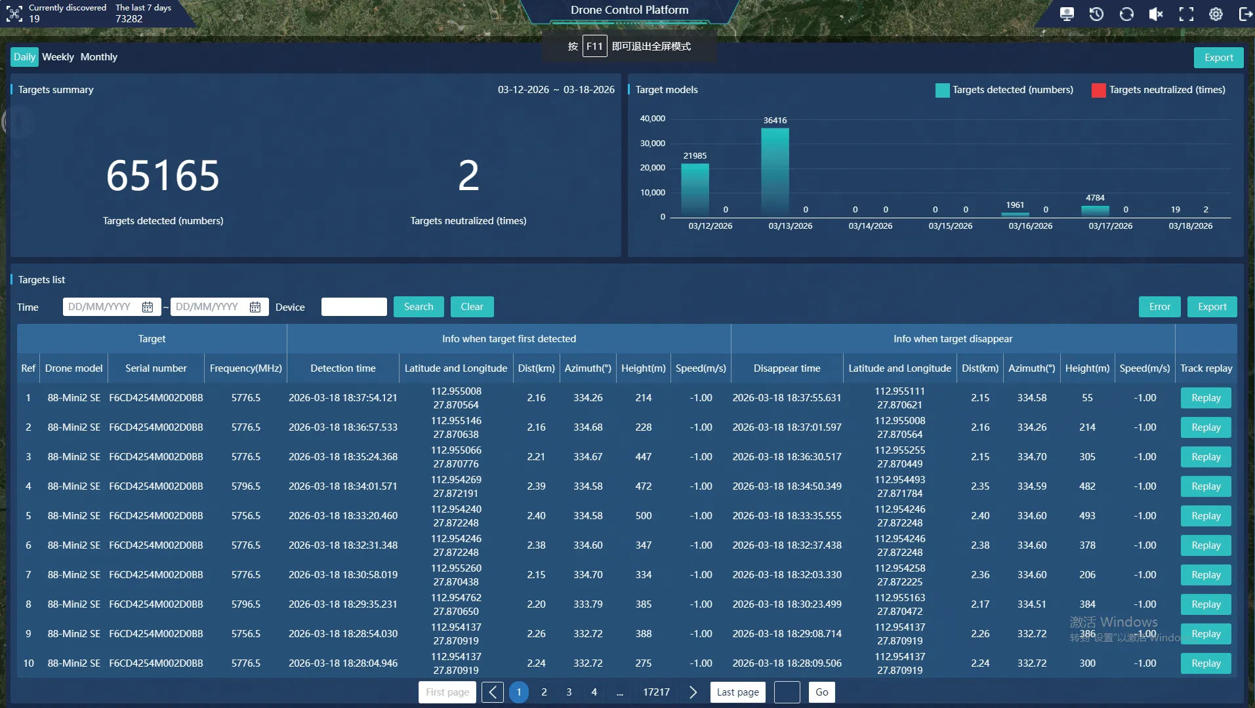Image resolution: width=1255 pixels, height=708 pixels.
Task: Replay track for target row 1
Action: point(1206,398)
